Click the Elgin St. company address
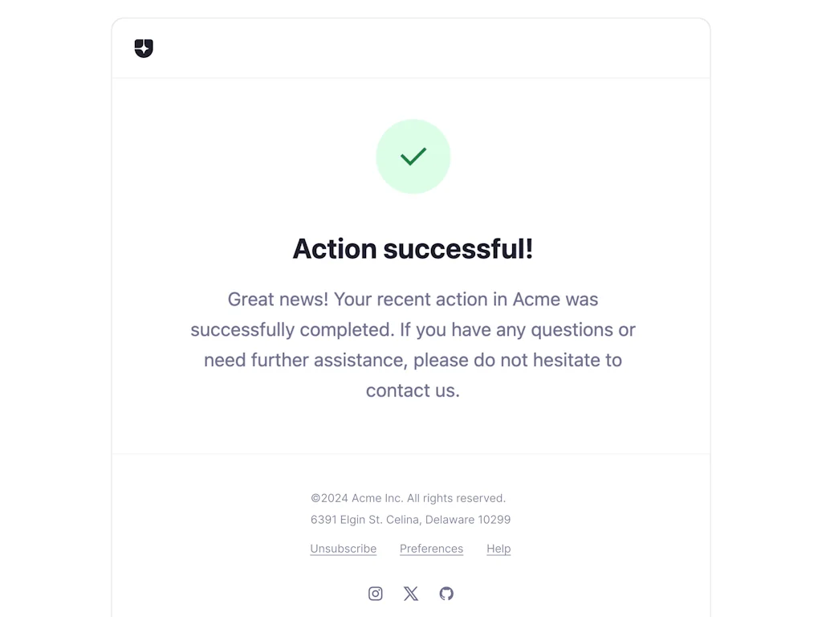822x617 pixels. [410, 520]
